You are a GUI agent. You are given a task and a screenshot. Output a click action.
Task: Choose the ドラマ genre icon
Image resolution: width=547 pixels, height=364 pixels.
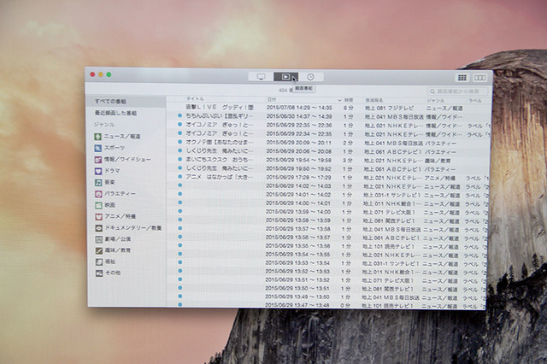coord(98,171)
